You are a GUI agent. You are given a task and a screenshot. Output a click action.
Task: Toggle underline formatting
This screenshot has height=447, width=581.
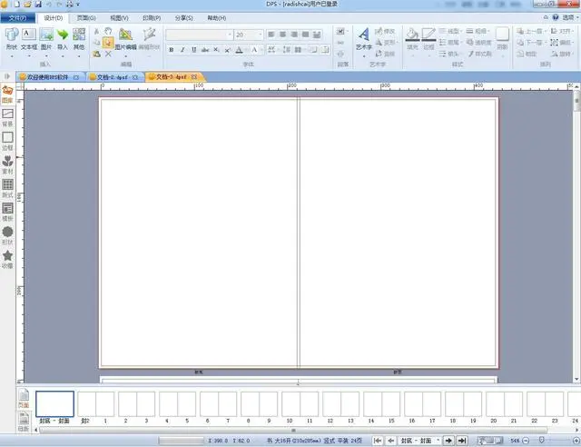coord(193,50)
